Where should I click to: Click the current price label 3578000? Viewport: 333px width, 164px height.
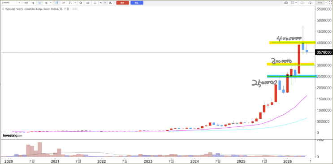pyautogui.click(x=324, y=52)
